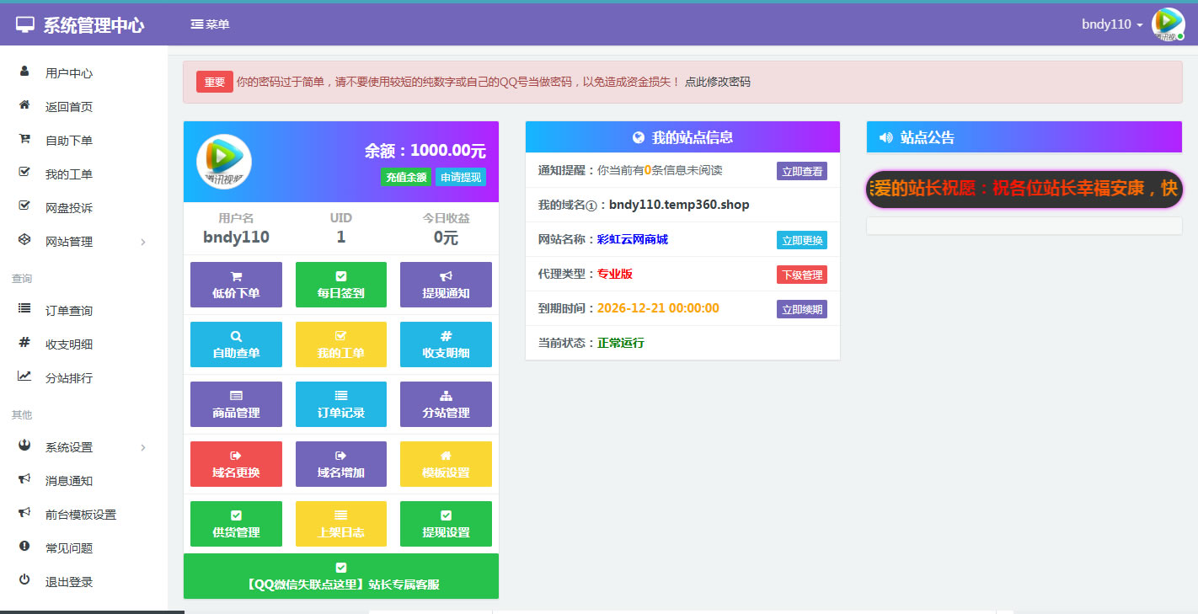Viewport: 1198px width, 614px height.
Task: Open the 供货管理 checkmark tile
Action: pyautogui.click(x=236, y=524)
